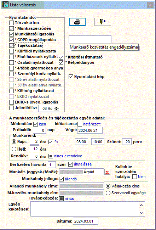Click the 08:00 start time field
Screen dimensions: 156x230
point(81,142)
